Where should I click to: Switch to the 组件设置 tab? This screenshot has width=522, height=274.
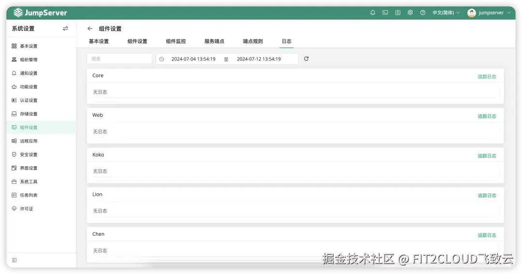[x=137, y=41]
